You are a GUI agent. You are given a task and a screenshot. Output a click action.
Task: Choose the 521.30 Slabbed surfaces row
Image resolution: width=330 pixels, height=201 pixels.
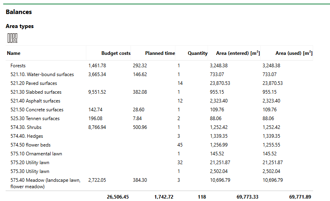pos(36,92)
